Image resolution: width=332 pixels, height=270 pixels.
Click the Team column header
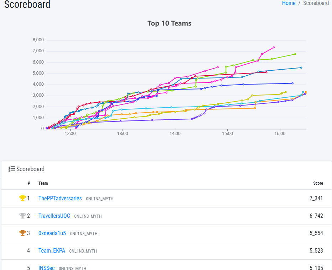coord(43,183)
